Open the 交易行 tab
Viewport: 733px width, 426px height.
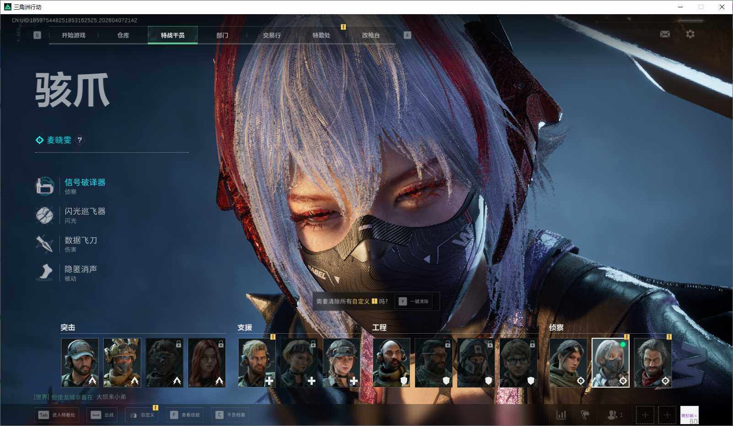click(272, 35)
